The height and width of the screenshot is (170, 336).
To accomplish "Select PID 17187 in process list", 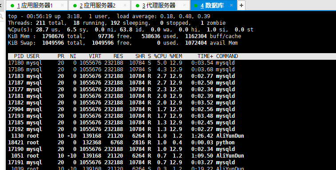I will point(16,83).
